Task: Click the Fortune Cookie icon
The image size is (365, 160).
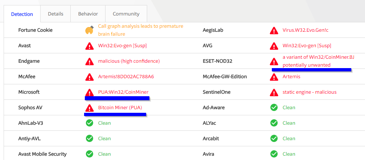Action: coord(90,30)
